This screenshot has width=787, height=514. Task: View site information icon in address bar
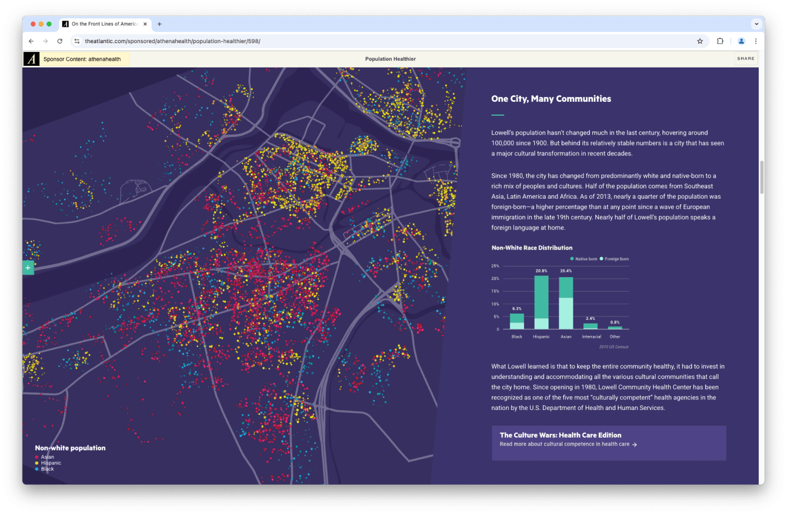click(x=77, y=41)
